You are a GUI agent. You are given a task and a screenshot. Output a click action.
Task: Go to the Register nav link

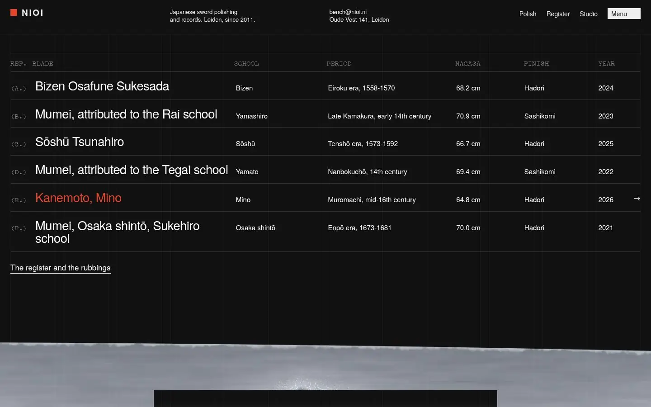(x=558, y=14)
